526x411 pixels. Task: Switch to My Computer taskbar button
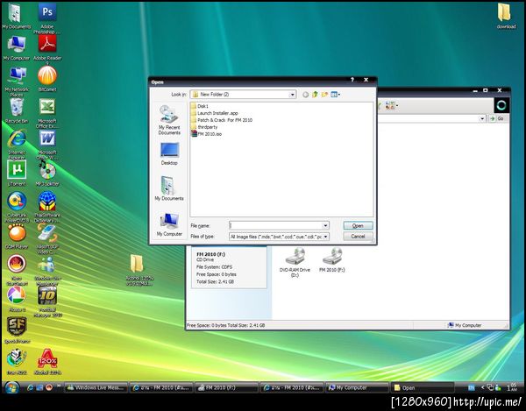(x=358, y=387)
